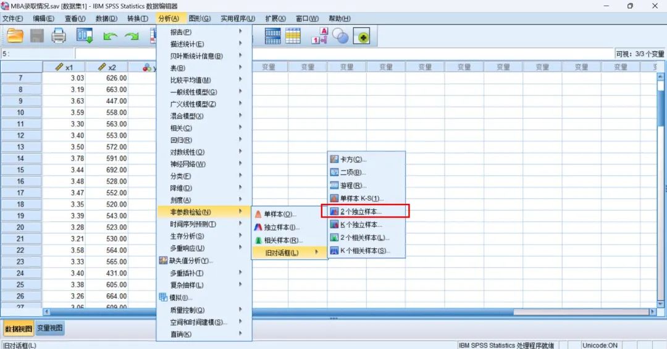Click the vertical scrollbar down arrow
667x349 pixels.
coord(661,304)
